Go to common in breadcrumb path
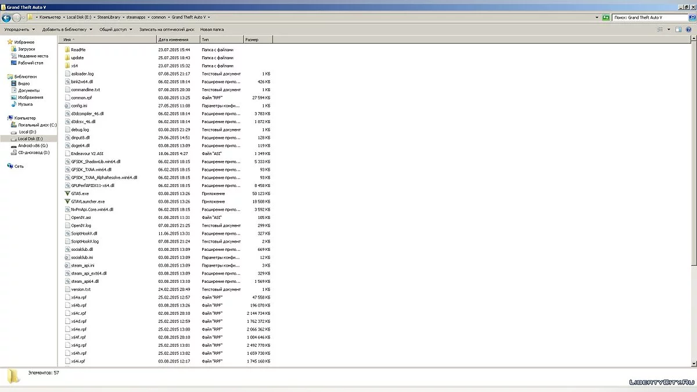Screen dimensions: 697x392 [159, 17]
